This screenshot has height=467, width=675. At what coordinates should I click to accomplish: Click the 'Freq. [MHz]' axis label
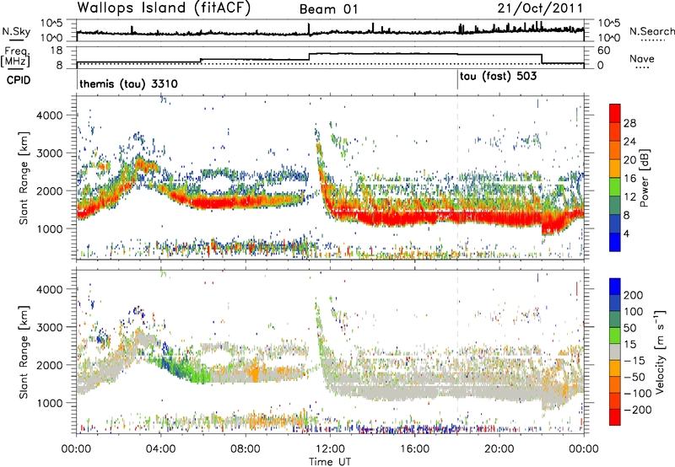[15, 56]
